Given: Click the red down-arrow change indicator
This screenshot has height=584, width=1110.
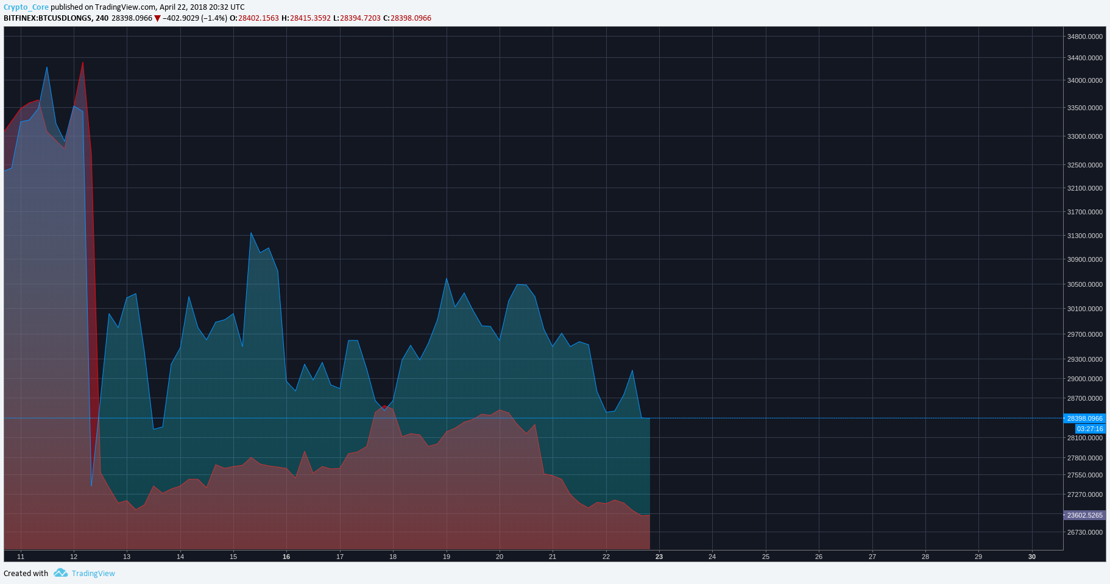Looking at the screenshot, I should [x=158, y=18].
